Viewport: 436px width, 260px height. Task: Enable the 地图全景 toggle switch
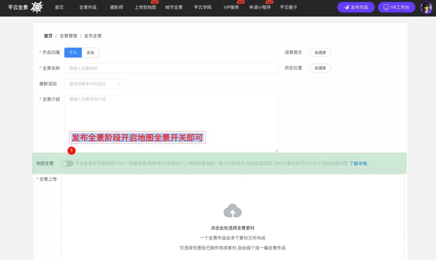67,164
